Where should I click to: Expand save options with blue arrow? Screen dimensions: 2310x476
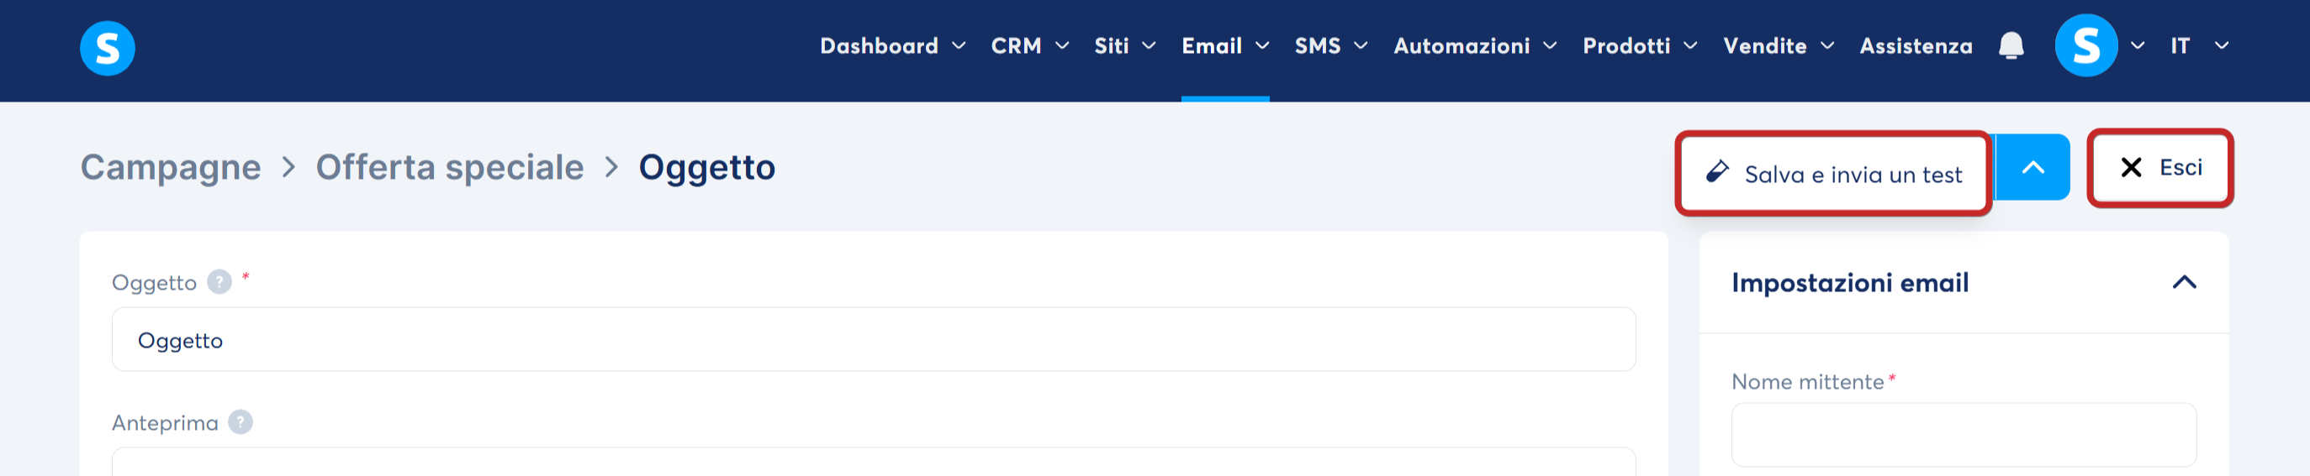pyautogui.click(x=2032, y=167)
